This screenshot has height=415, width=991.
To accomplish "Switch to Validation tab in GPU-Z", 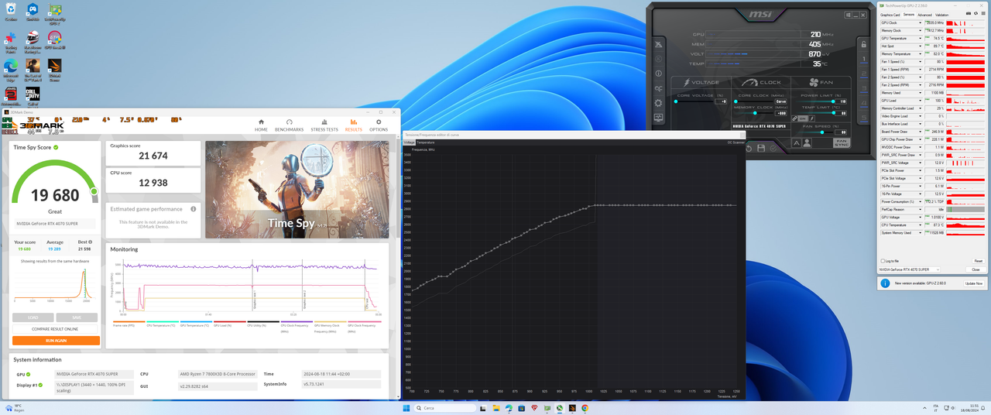I will 941,15.
